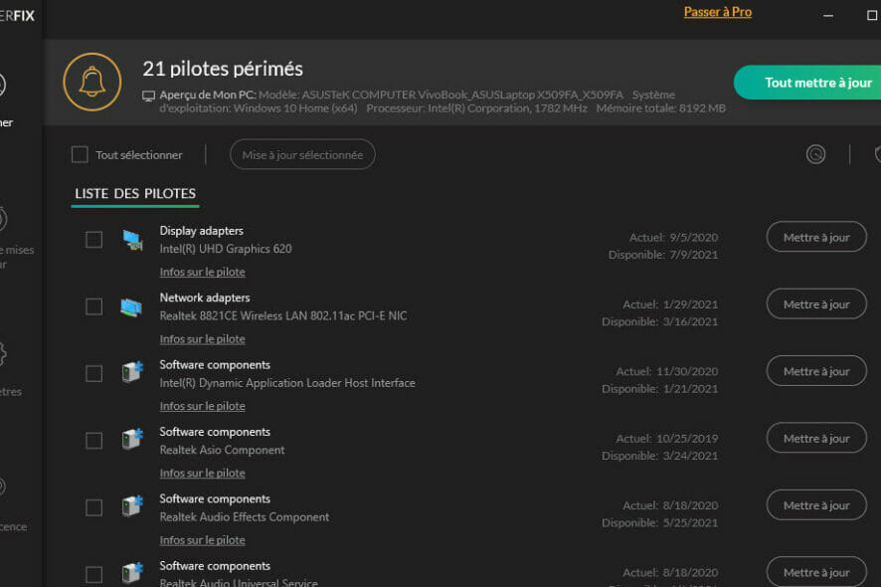The image size is (881, 587).
Task: Check the Tout sélectionner checkbox
Action: tap(80, 154)
